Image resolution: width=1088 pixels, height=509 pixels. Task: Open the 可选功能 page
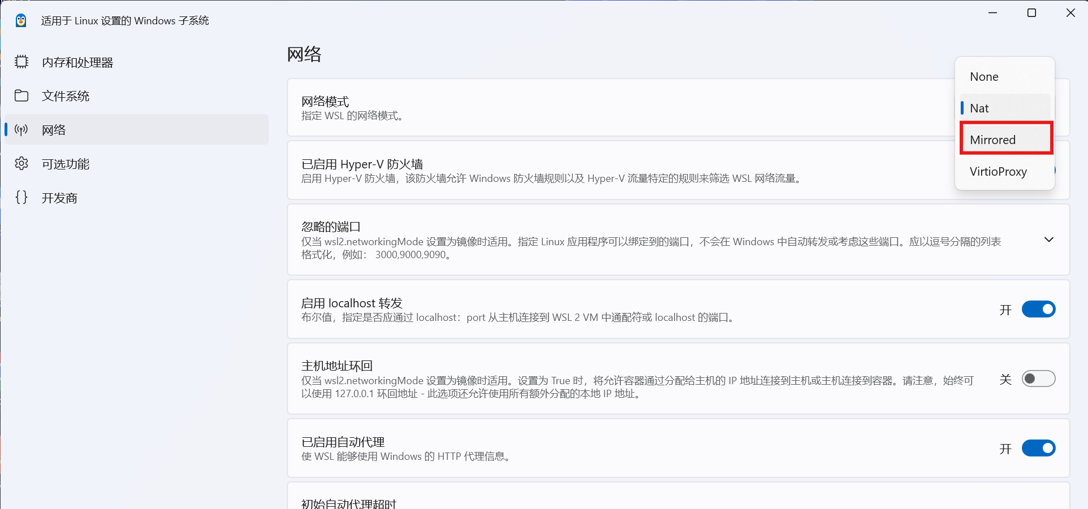pos(66,164)
